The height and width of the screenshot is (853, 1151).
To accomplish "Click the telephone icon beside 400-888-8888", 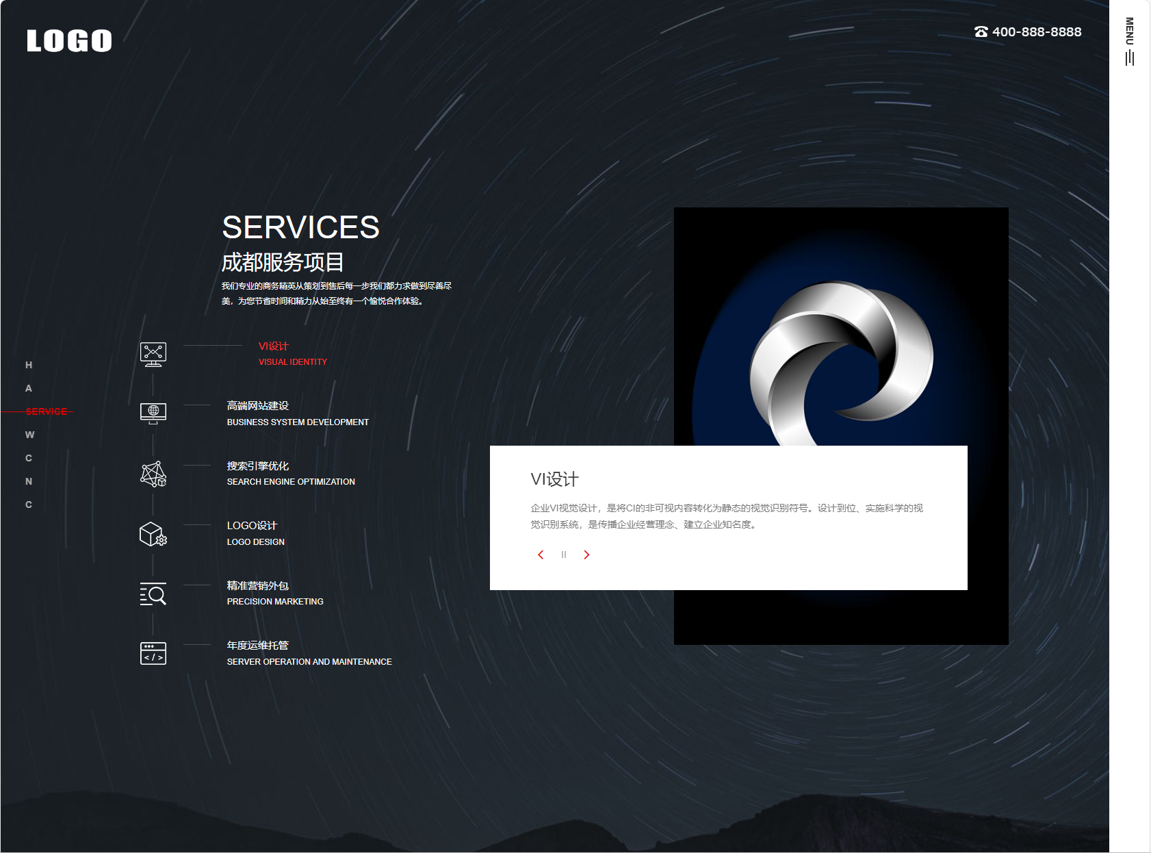I will pos(981,31).
